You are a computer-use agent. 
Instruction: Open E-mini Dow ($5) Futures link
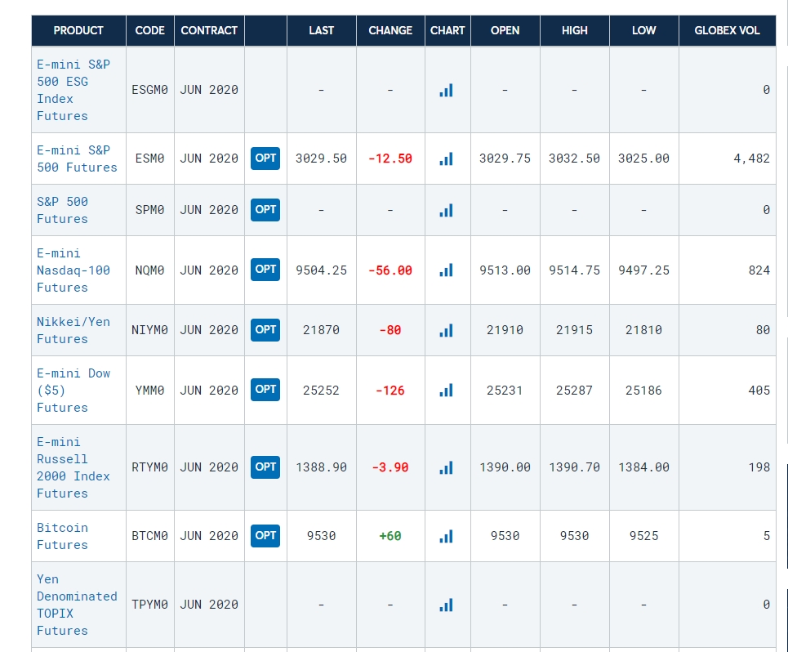[73, 390]
